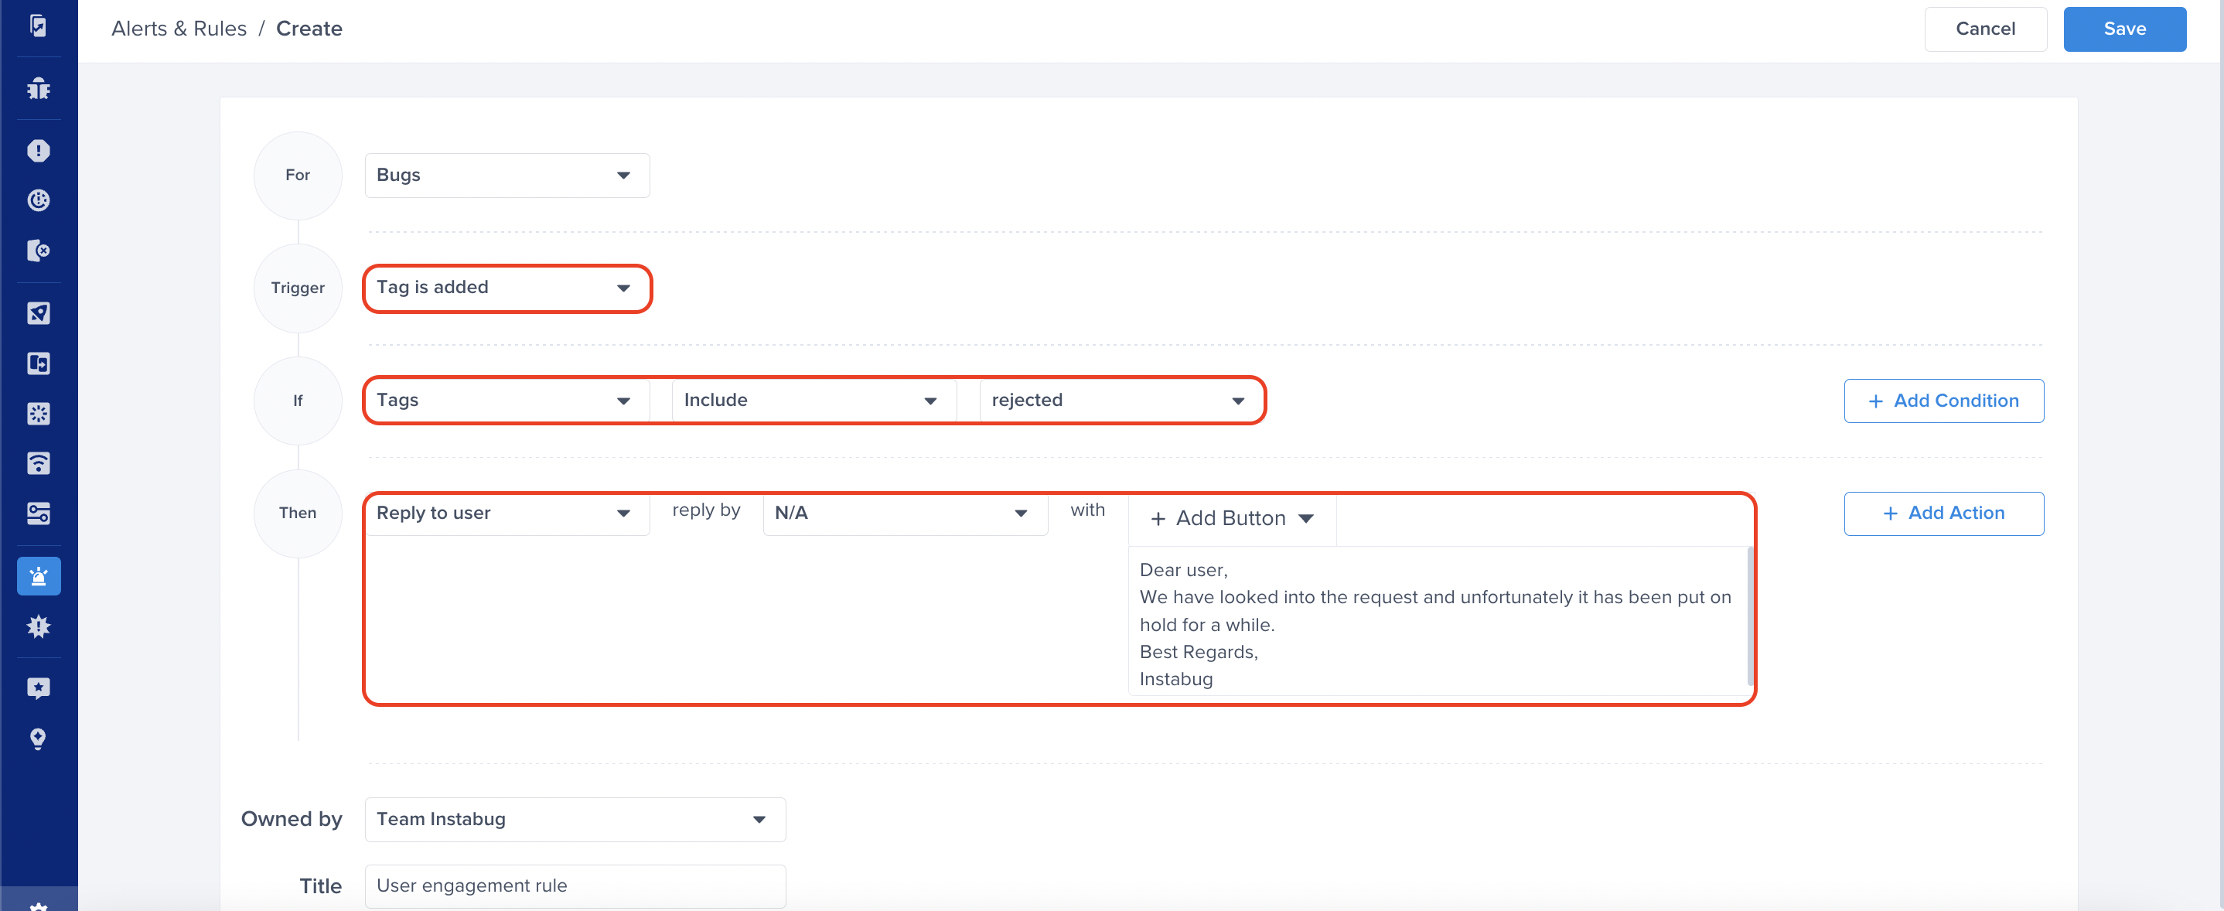Select the highlighted Alerts & Rules siren icon

click(x=38, y=576)
